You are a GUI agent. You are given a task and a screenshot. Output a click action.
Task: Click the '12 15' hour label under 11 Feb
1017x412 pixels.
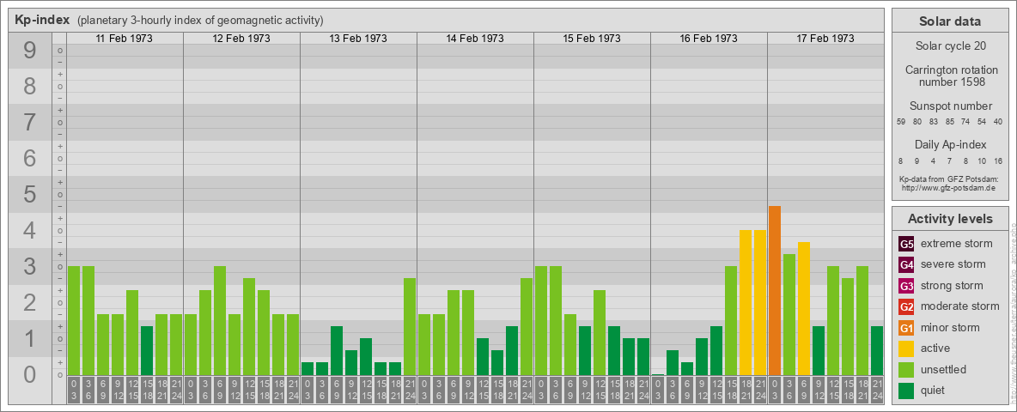tap(132, 390)
